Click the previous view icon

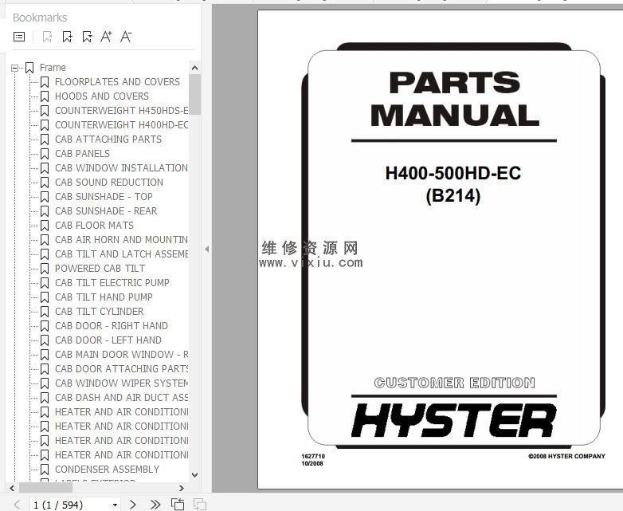pyautogui.click(x=178, y=505)
